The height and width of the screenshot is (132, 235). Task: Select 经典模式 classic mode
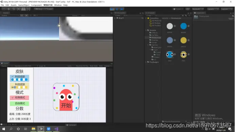pos(19,98)
